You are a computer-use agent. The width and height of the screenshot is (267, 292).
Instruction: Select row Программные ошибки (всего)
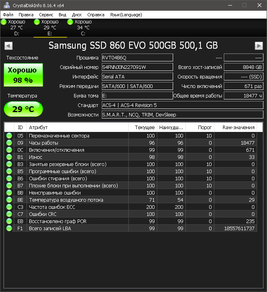(x=130, y=171)
